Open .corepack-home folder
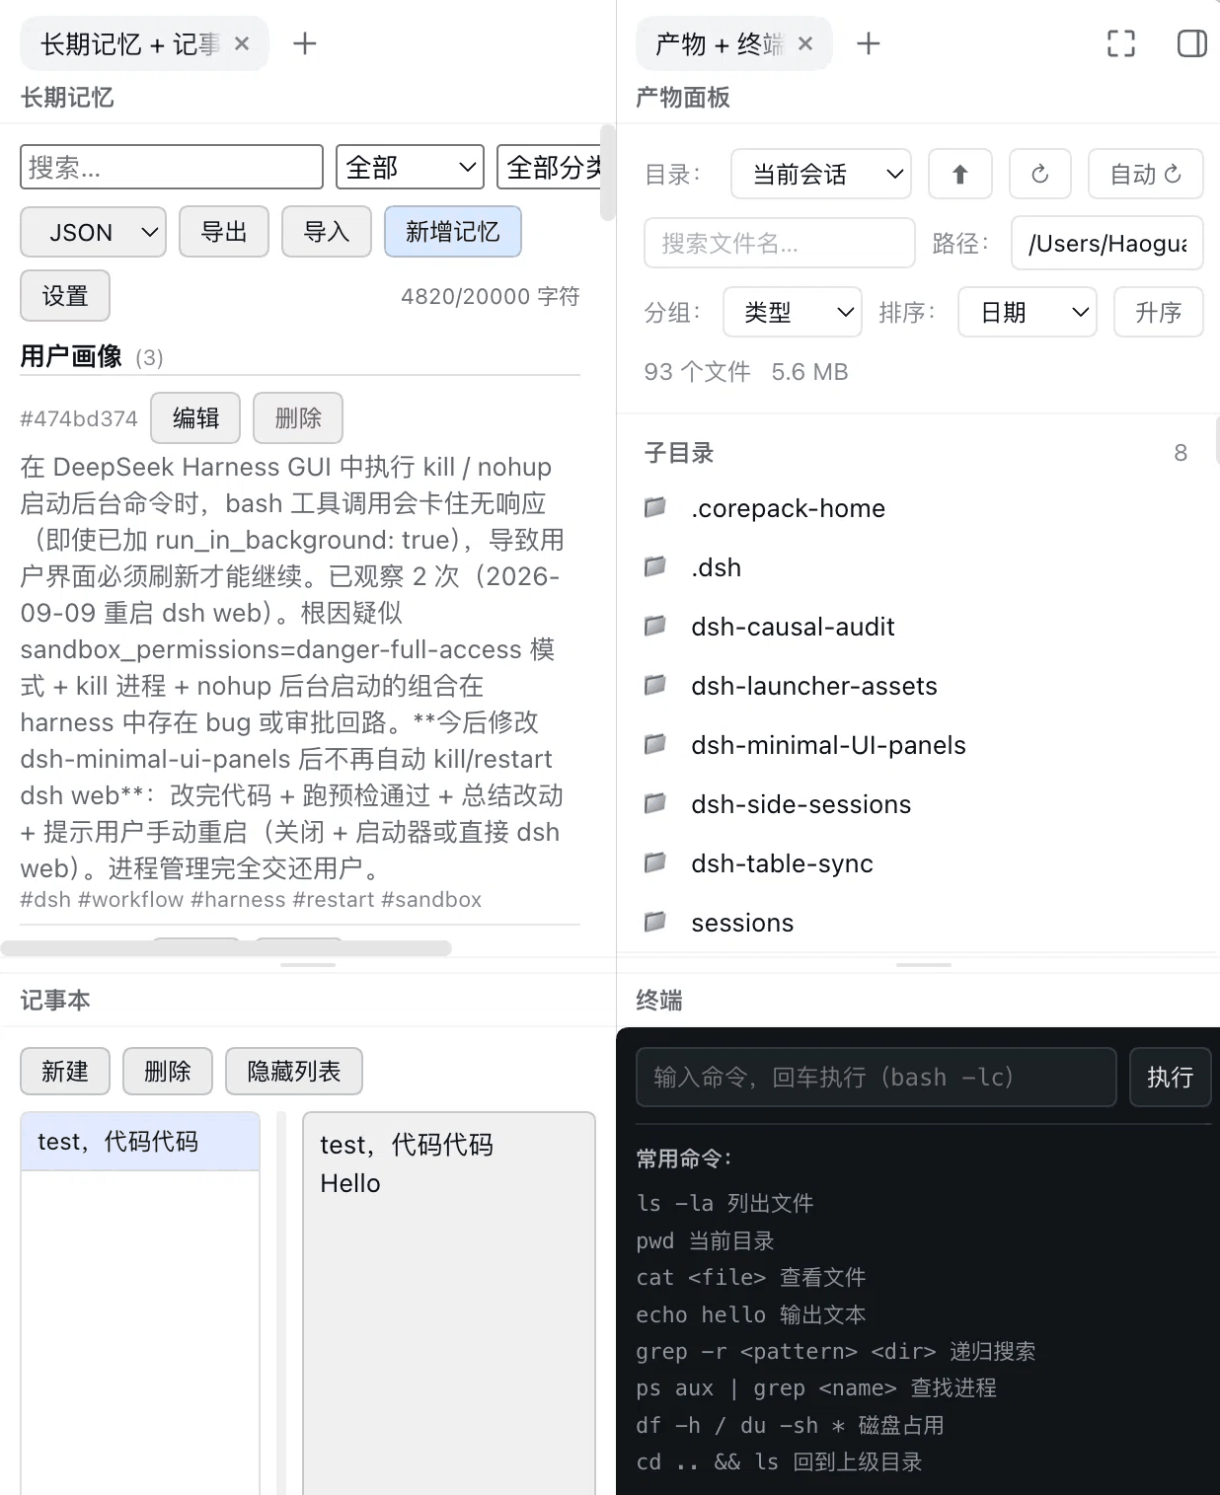The image size is (1220, 1495). (788, 508)
